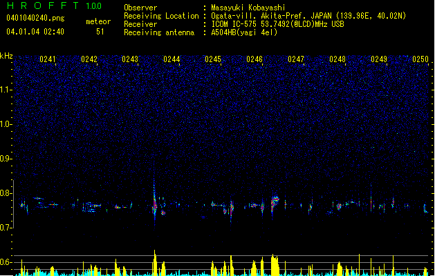Click the 0.7 kHz frequency axis label
This screenshot has width=435, height=276.
pos(6,228)
